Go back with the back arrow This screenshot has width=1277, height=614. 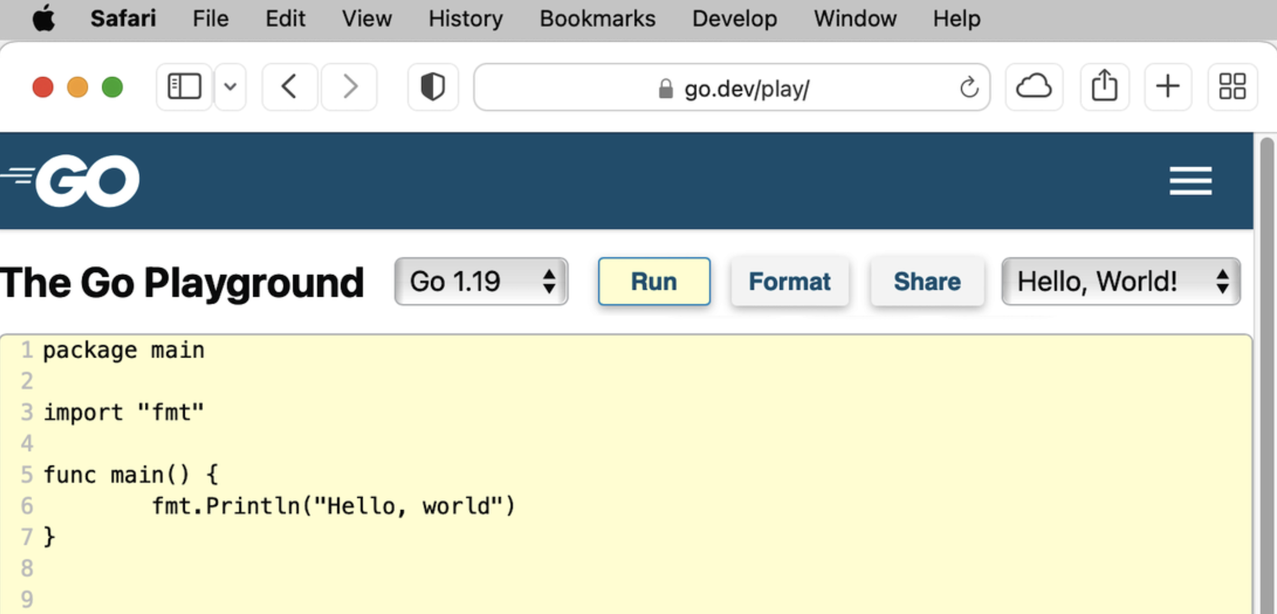tap(290, 87)
